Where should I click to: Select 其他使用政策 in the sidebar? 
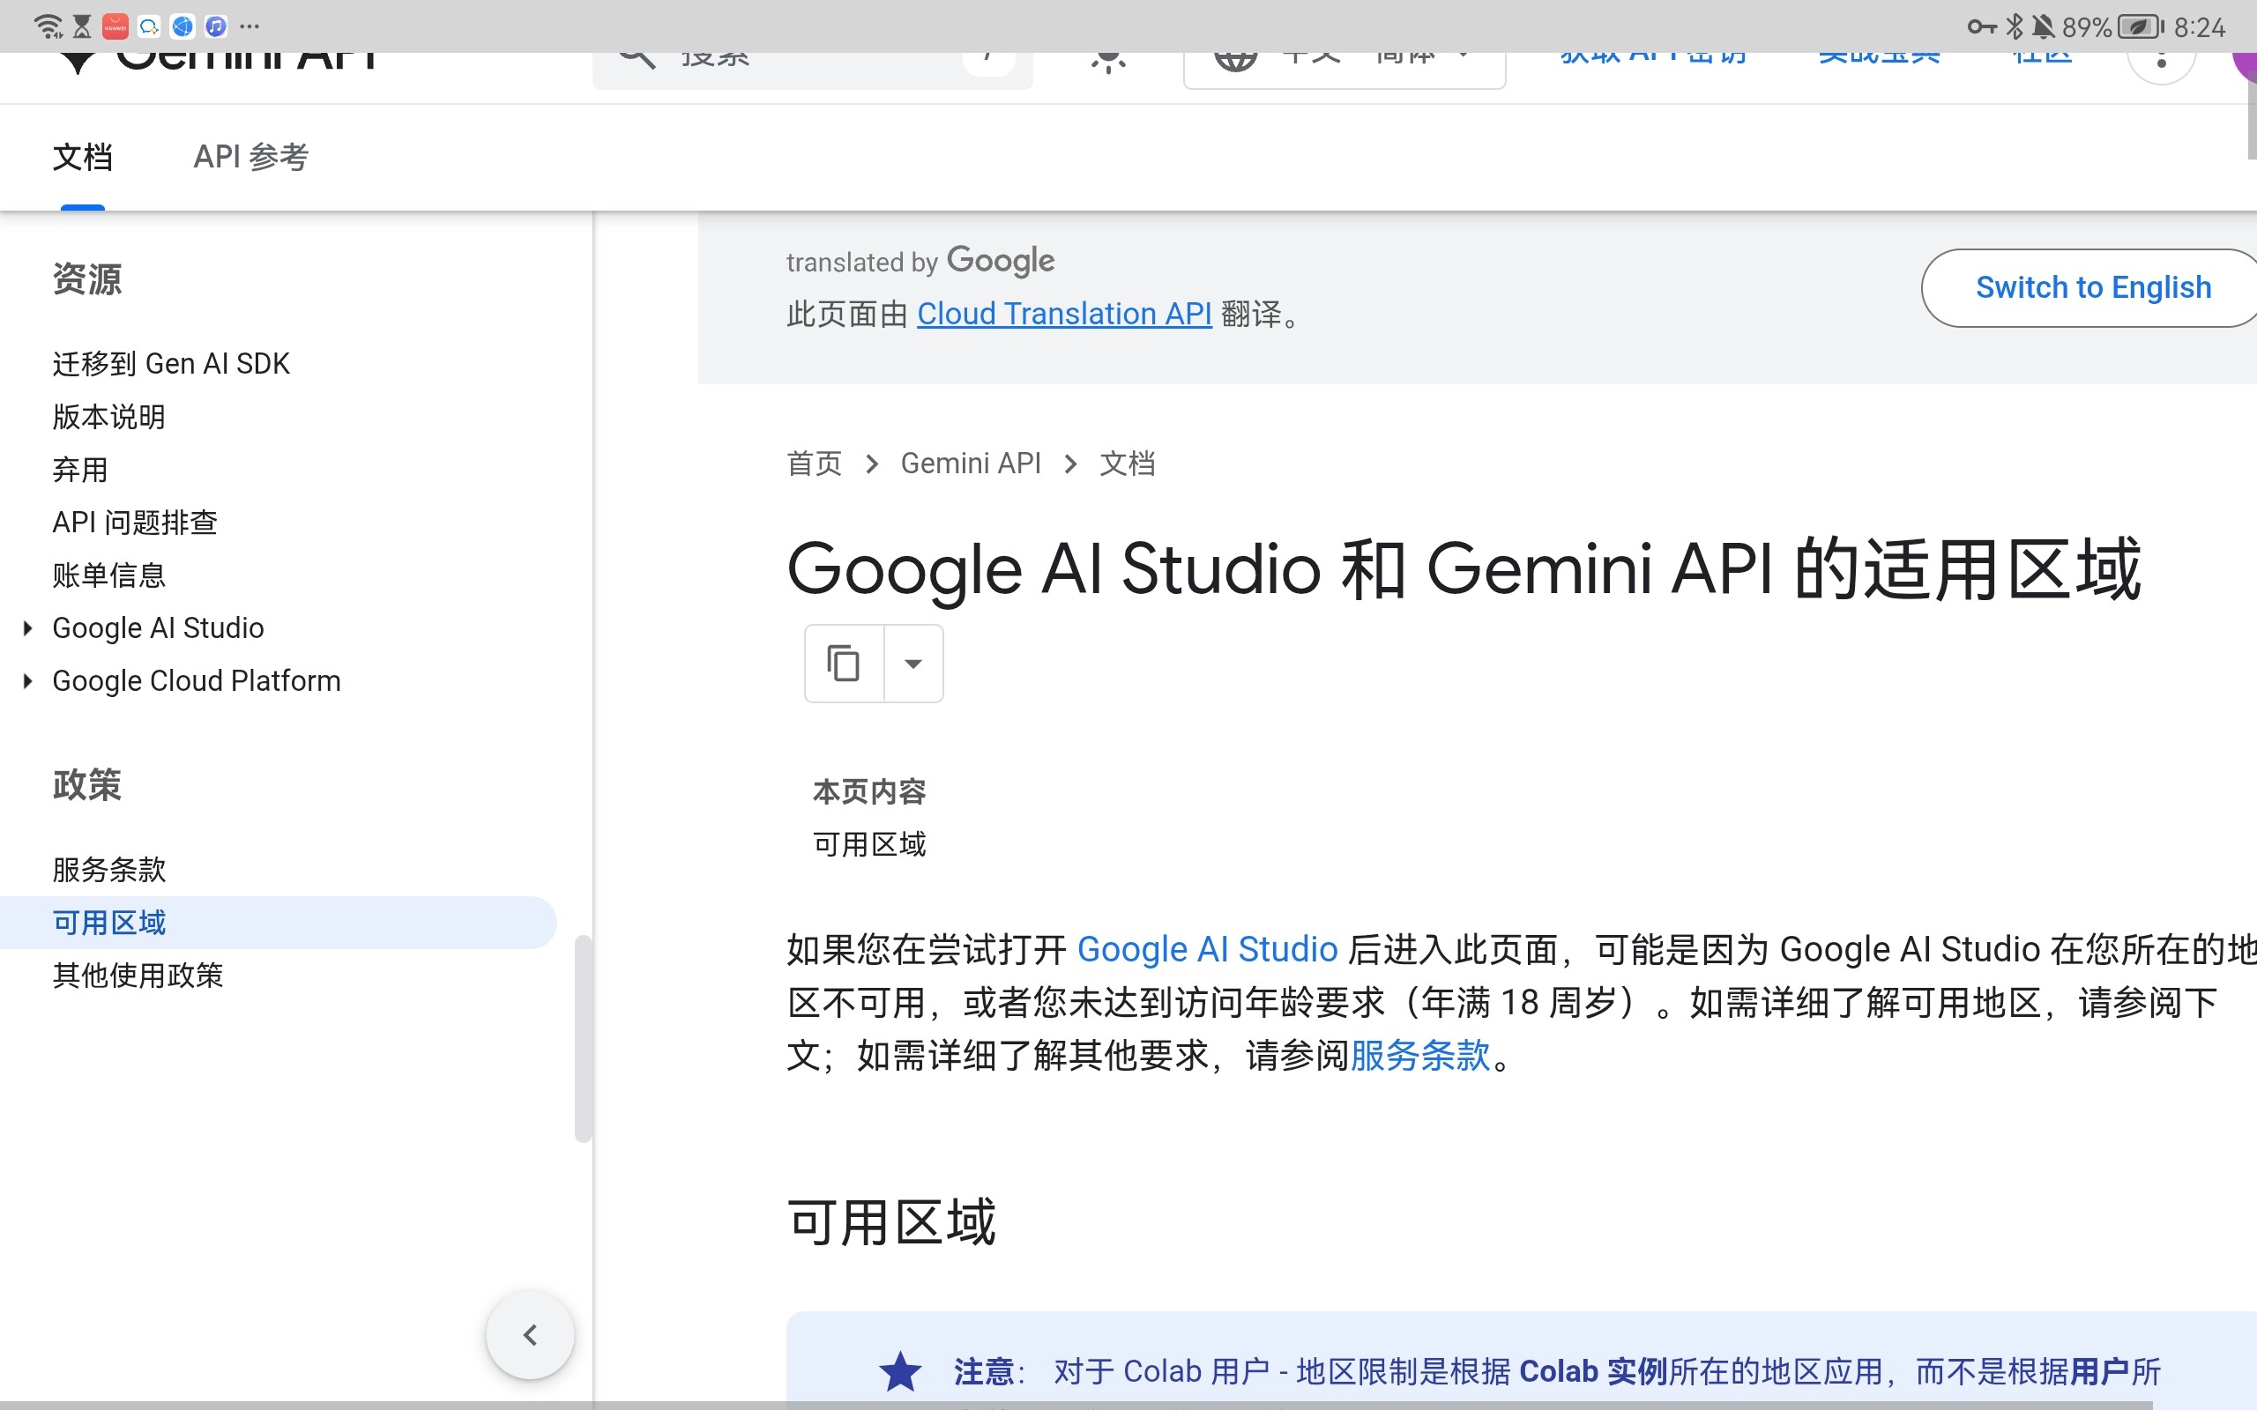click(138, 976)
